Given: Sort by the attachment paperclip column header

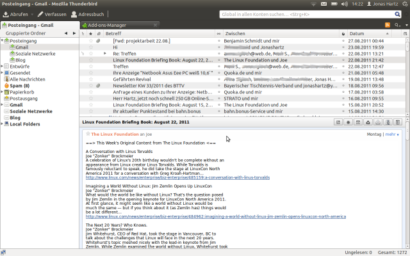Looking at the screenshot, I should point(99,34).
